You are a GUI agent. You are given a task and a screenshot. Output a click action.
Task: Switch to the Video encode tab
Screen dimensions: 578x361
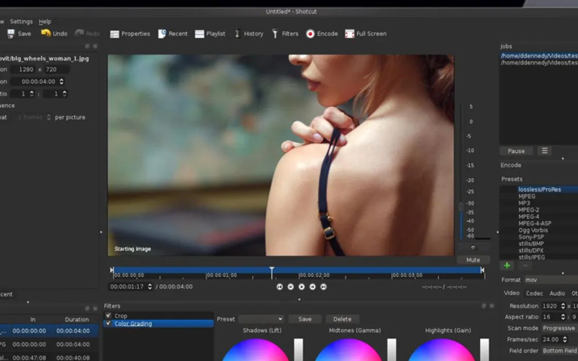pos(511,293)
